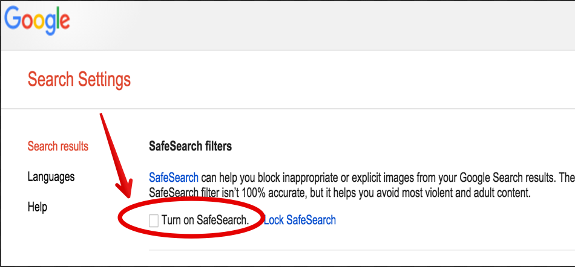
Task: Click the '100% accurate' description line
Action: pyautogui.click(x=340, y=192)
